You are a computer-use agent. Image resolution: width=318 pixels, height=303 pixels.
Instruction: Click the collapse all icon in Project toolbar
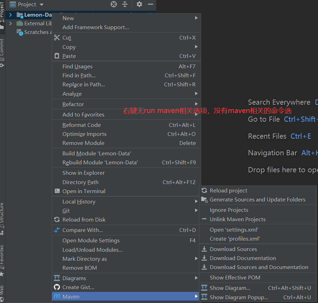point(125,4)
